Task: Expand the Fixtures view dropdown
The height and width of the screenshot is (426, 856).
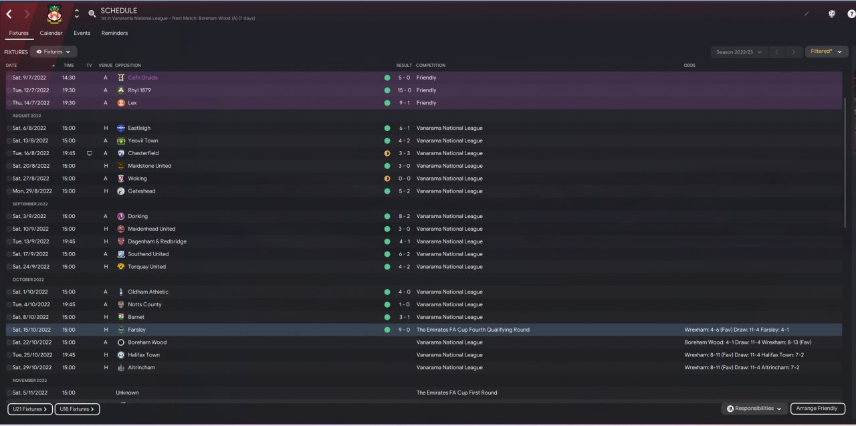Action: pyautogui.click(x=53, y=51)
